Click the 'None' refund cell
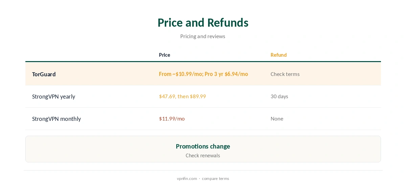406x185 pixels. coord(277,118)
